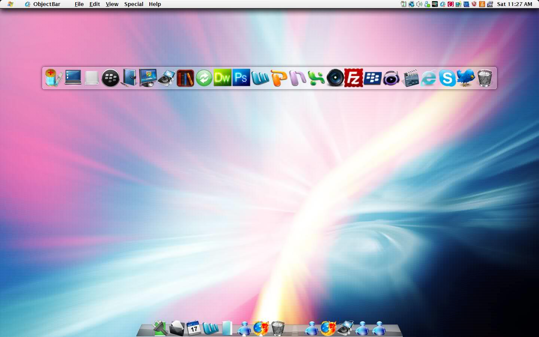Open Microsoft OneNote from the dock

tap(298, 78)
